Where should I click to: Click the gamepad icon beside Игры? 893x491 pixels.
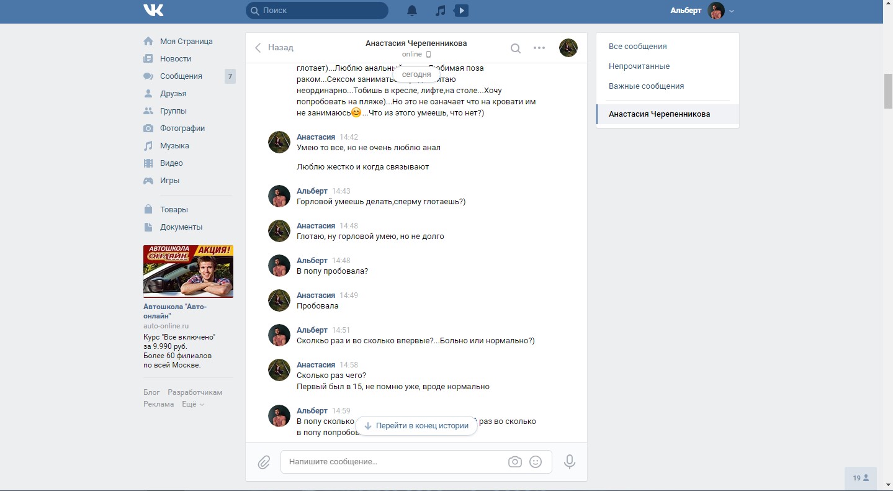click(x=148, y=181)
